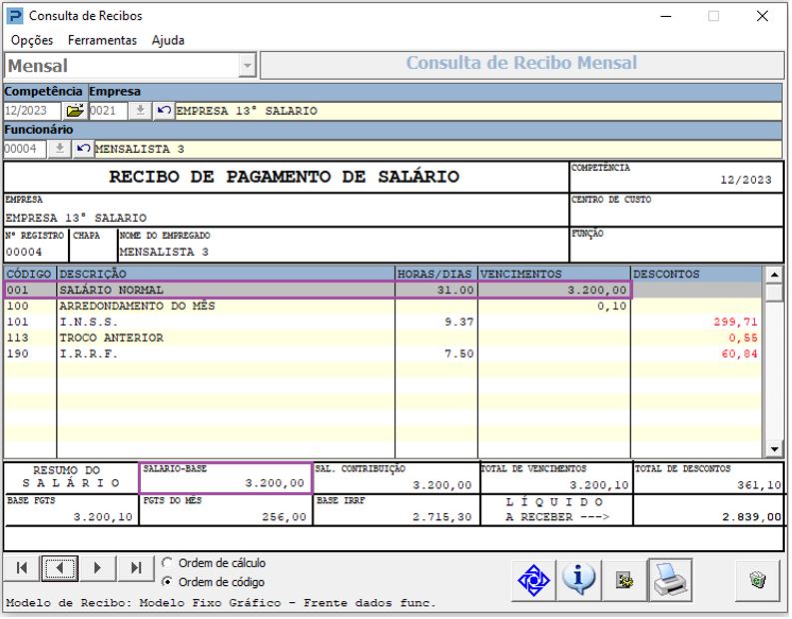Click the blue recalculate arrows icon
Image resolution: width=792 pixels, height=619 pixels.
pos(534,581)
